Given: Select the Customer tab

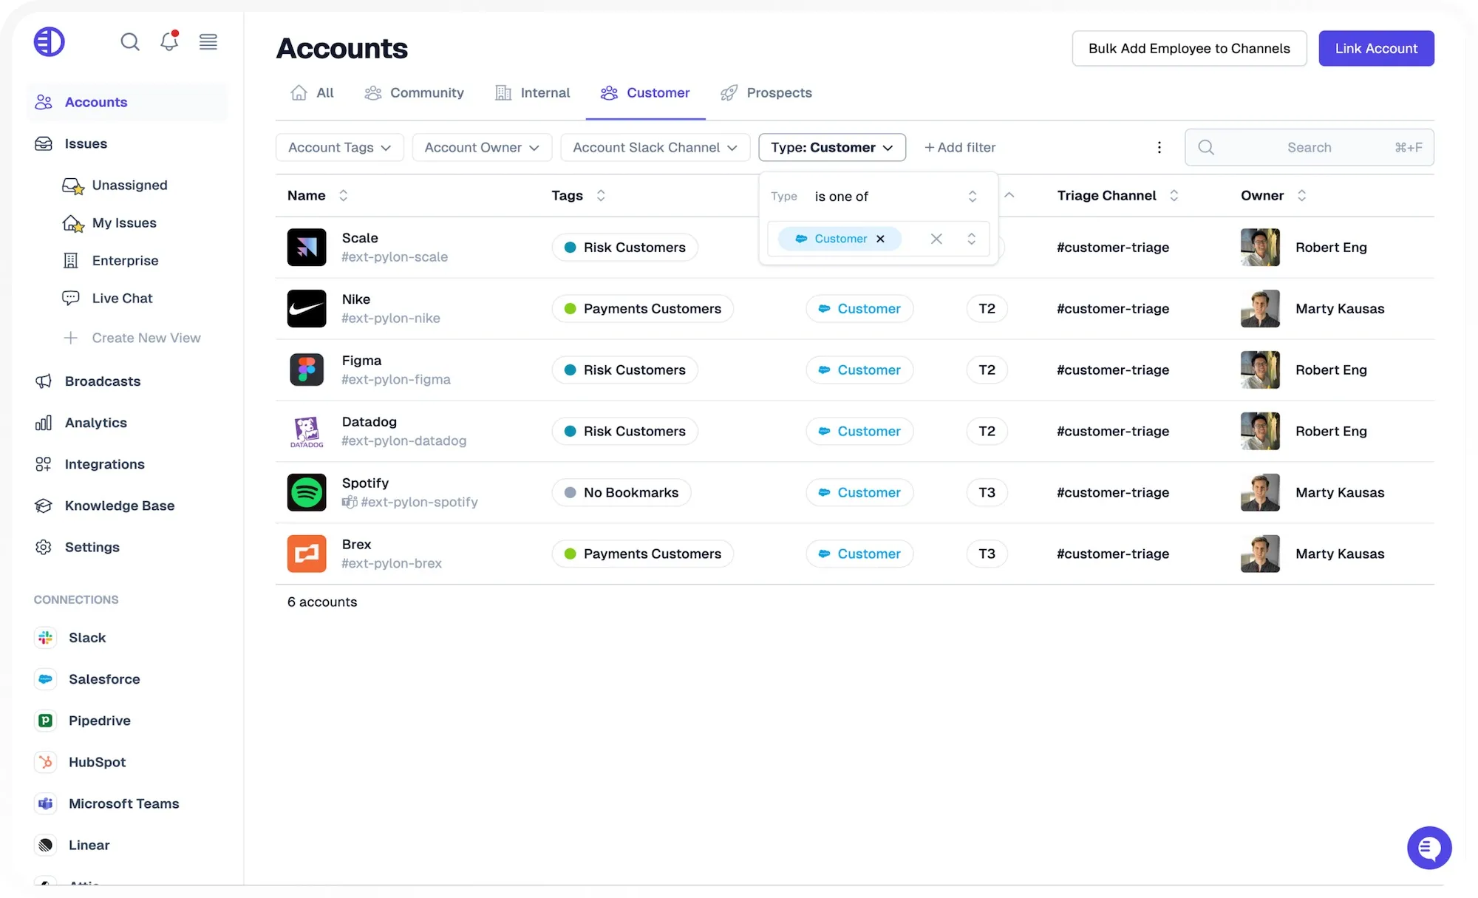Looking at the screenshot, I should [x=646, y=92].
